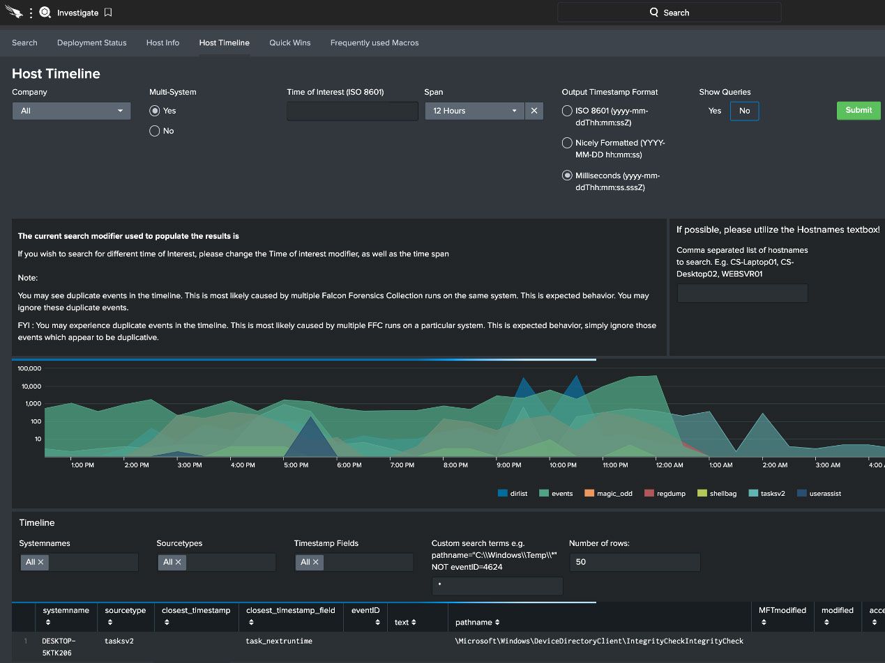The width and height of the screenshot is (885, 663).
Task: Click the Investigate app icon
Action: tap(45, 13)
